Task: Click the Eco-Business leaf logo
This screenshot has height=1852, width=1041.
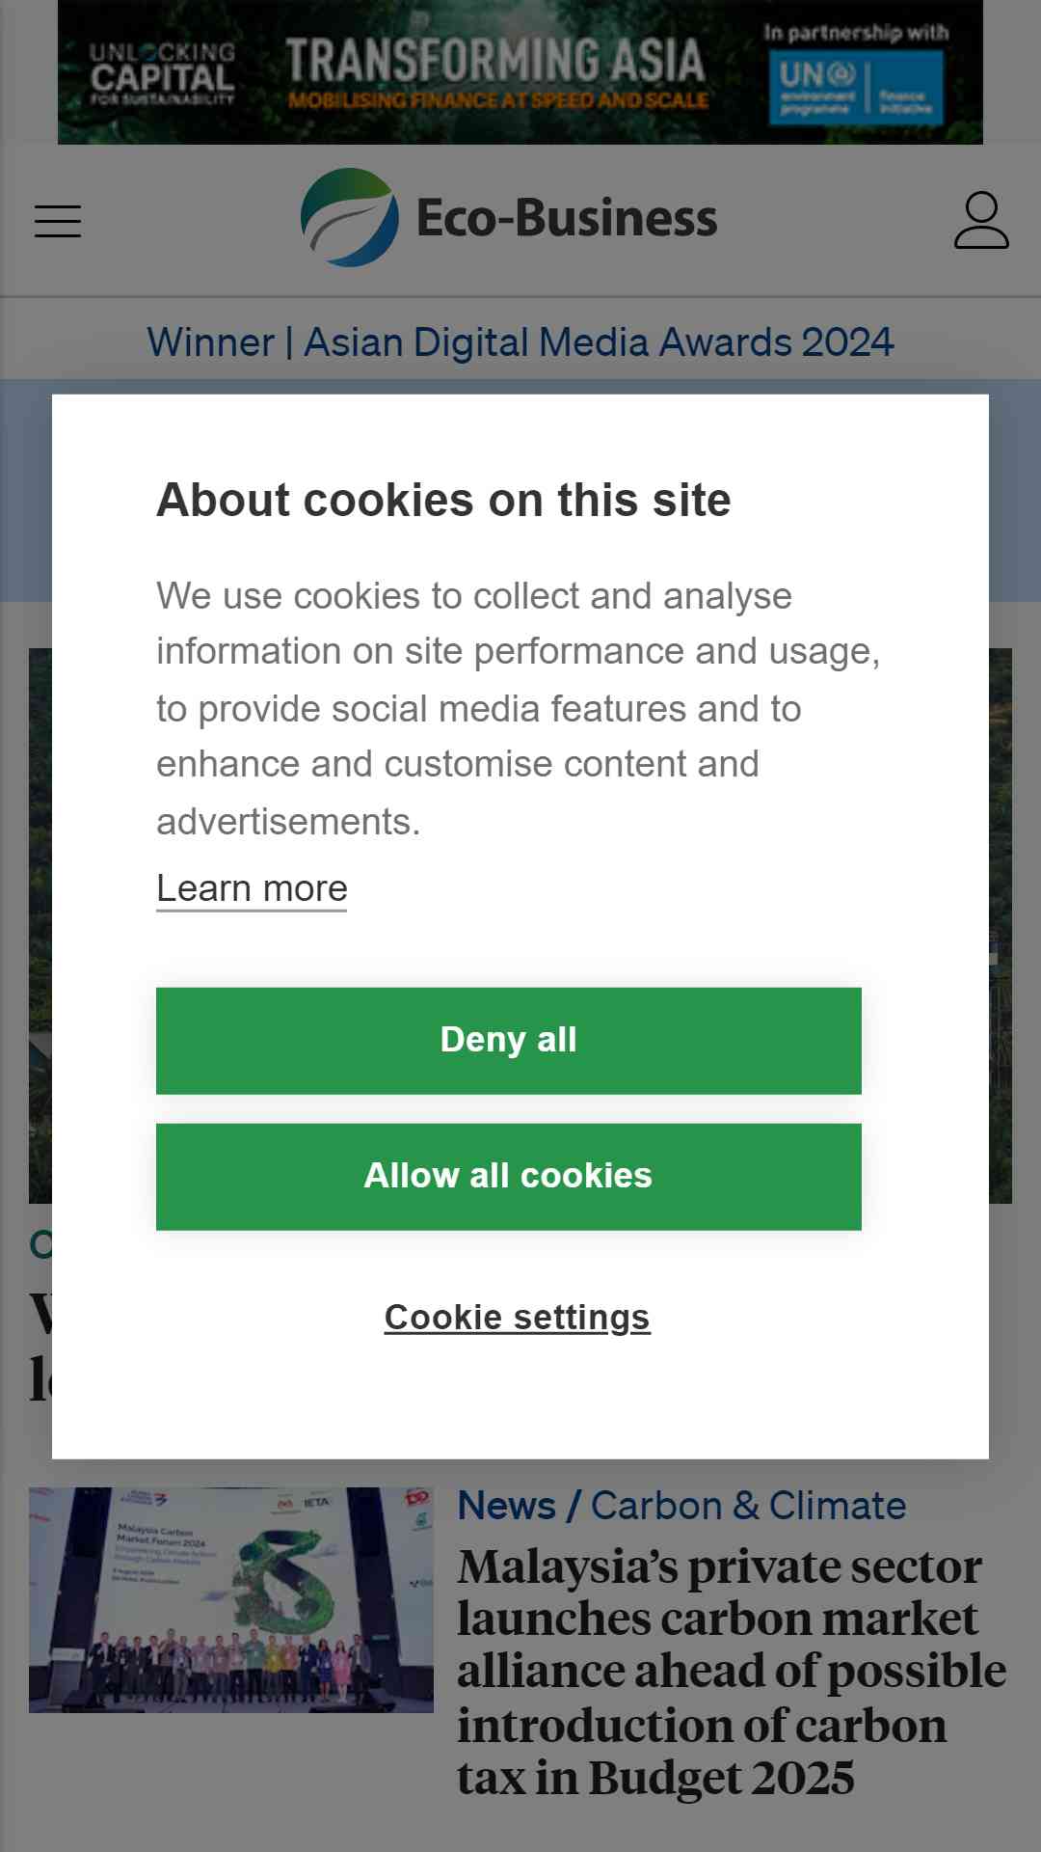Action: pyautogui.click(x=349, y=217)
